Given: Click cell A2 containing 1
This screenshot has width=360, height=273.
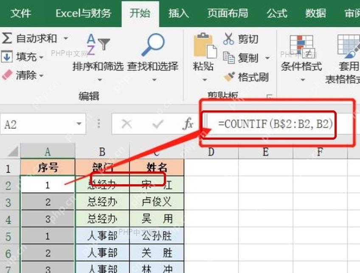Looking at the screenshot, I should tap(48, 185).
